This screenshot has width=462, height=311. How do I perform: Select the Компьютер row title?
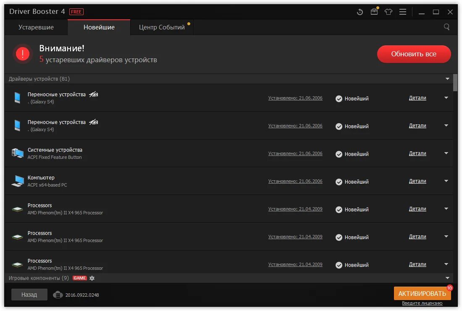click(41, 177)
